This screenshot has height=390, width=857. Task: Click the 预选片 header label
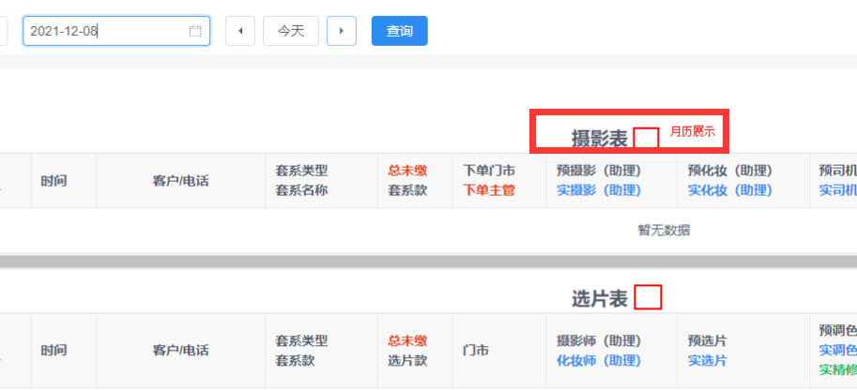pos(707,341)
